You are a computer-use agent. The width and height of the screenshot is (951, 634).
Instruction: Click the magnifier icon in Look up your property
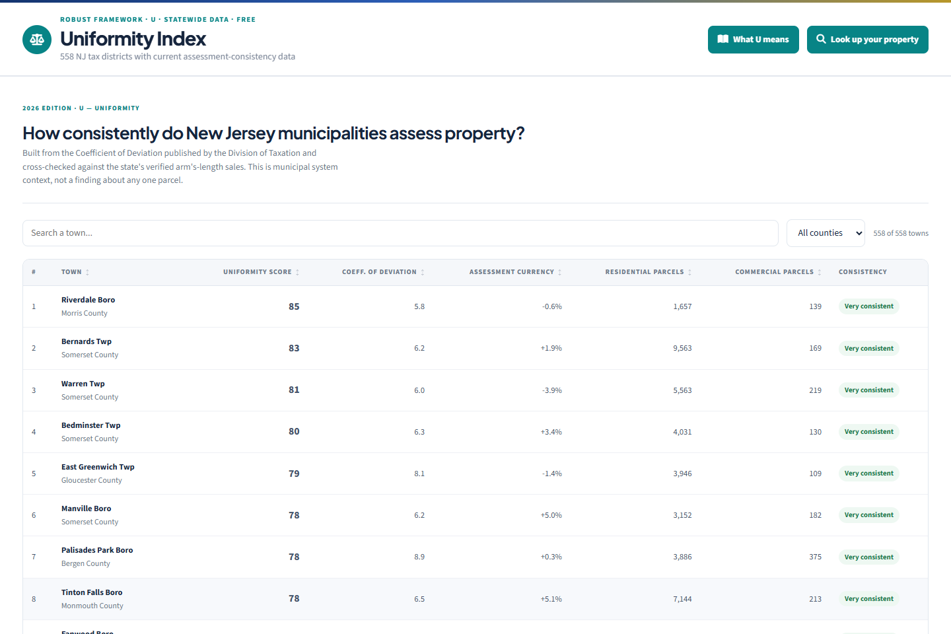click(x=821, y=39)
